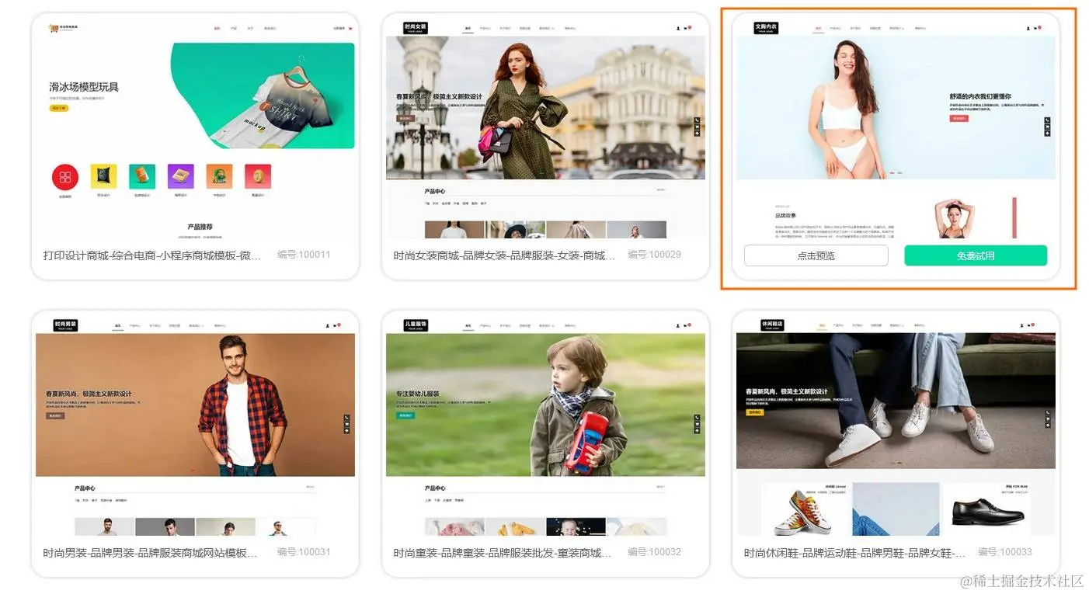This screenshot has width=1089, height=594.
Task: Click the 时尚女装 logo badge
Action: [416, 27]
